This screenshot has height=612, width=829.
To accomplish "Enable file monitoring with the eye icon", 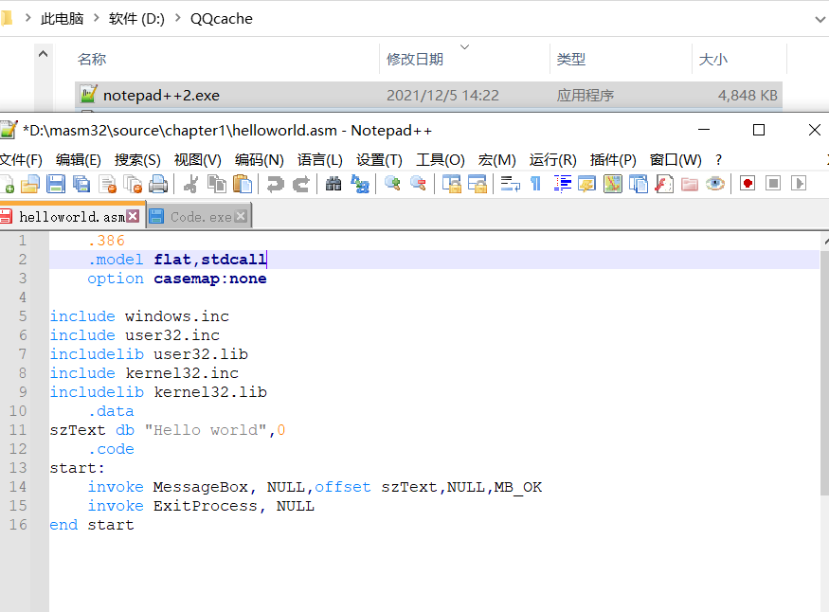I will point(714,183).
